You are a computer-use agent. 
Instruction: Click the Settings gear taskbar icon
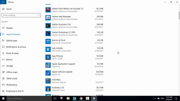pos(94,98)
